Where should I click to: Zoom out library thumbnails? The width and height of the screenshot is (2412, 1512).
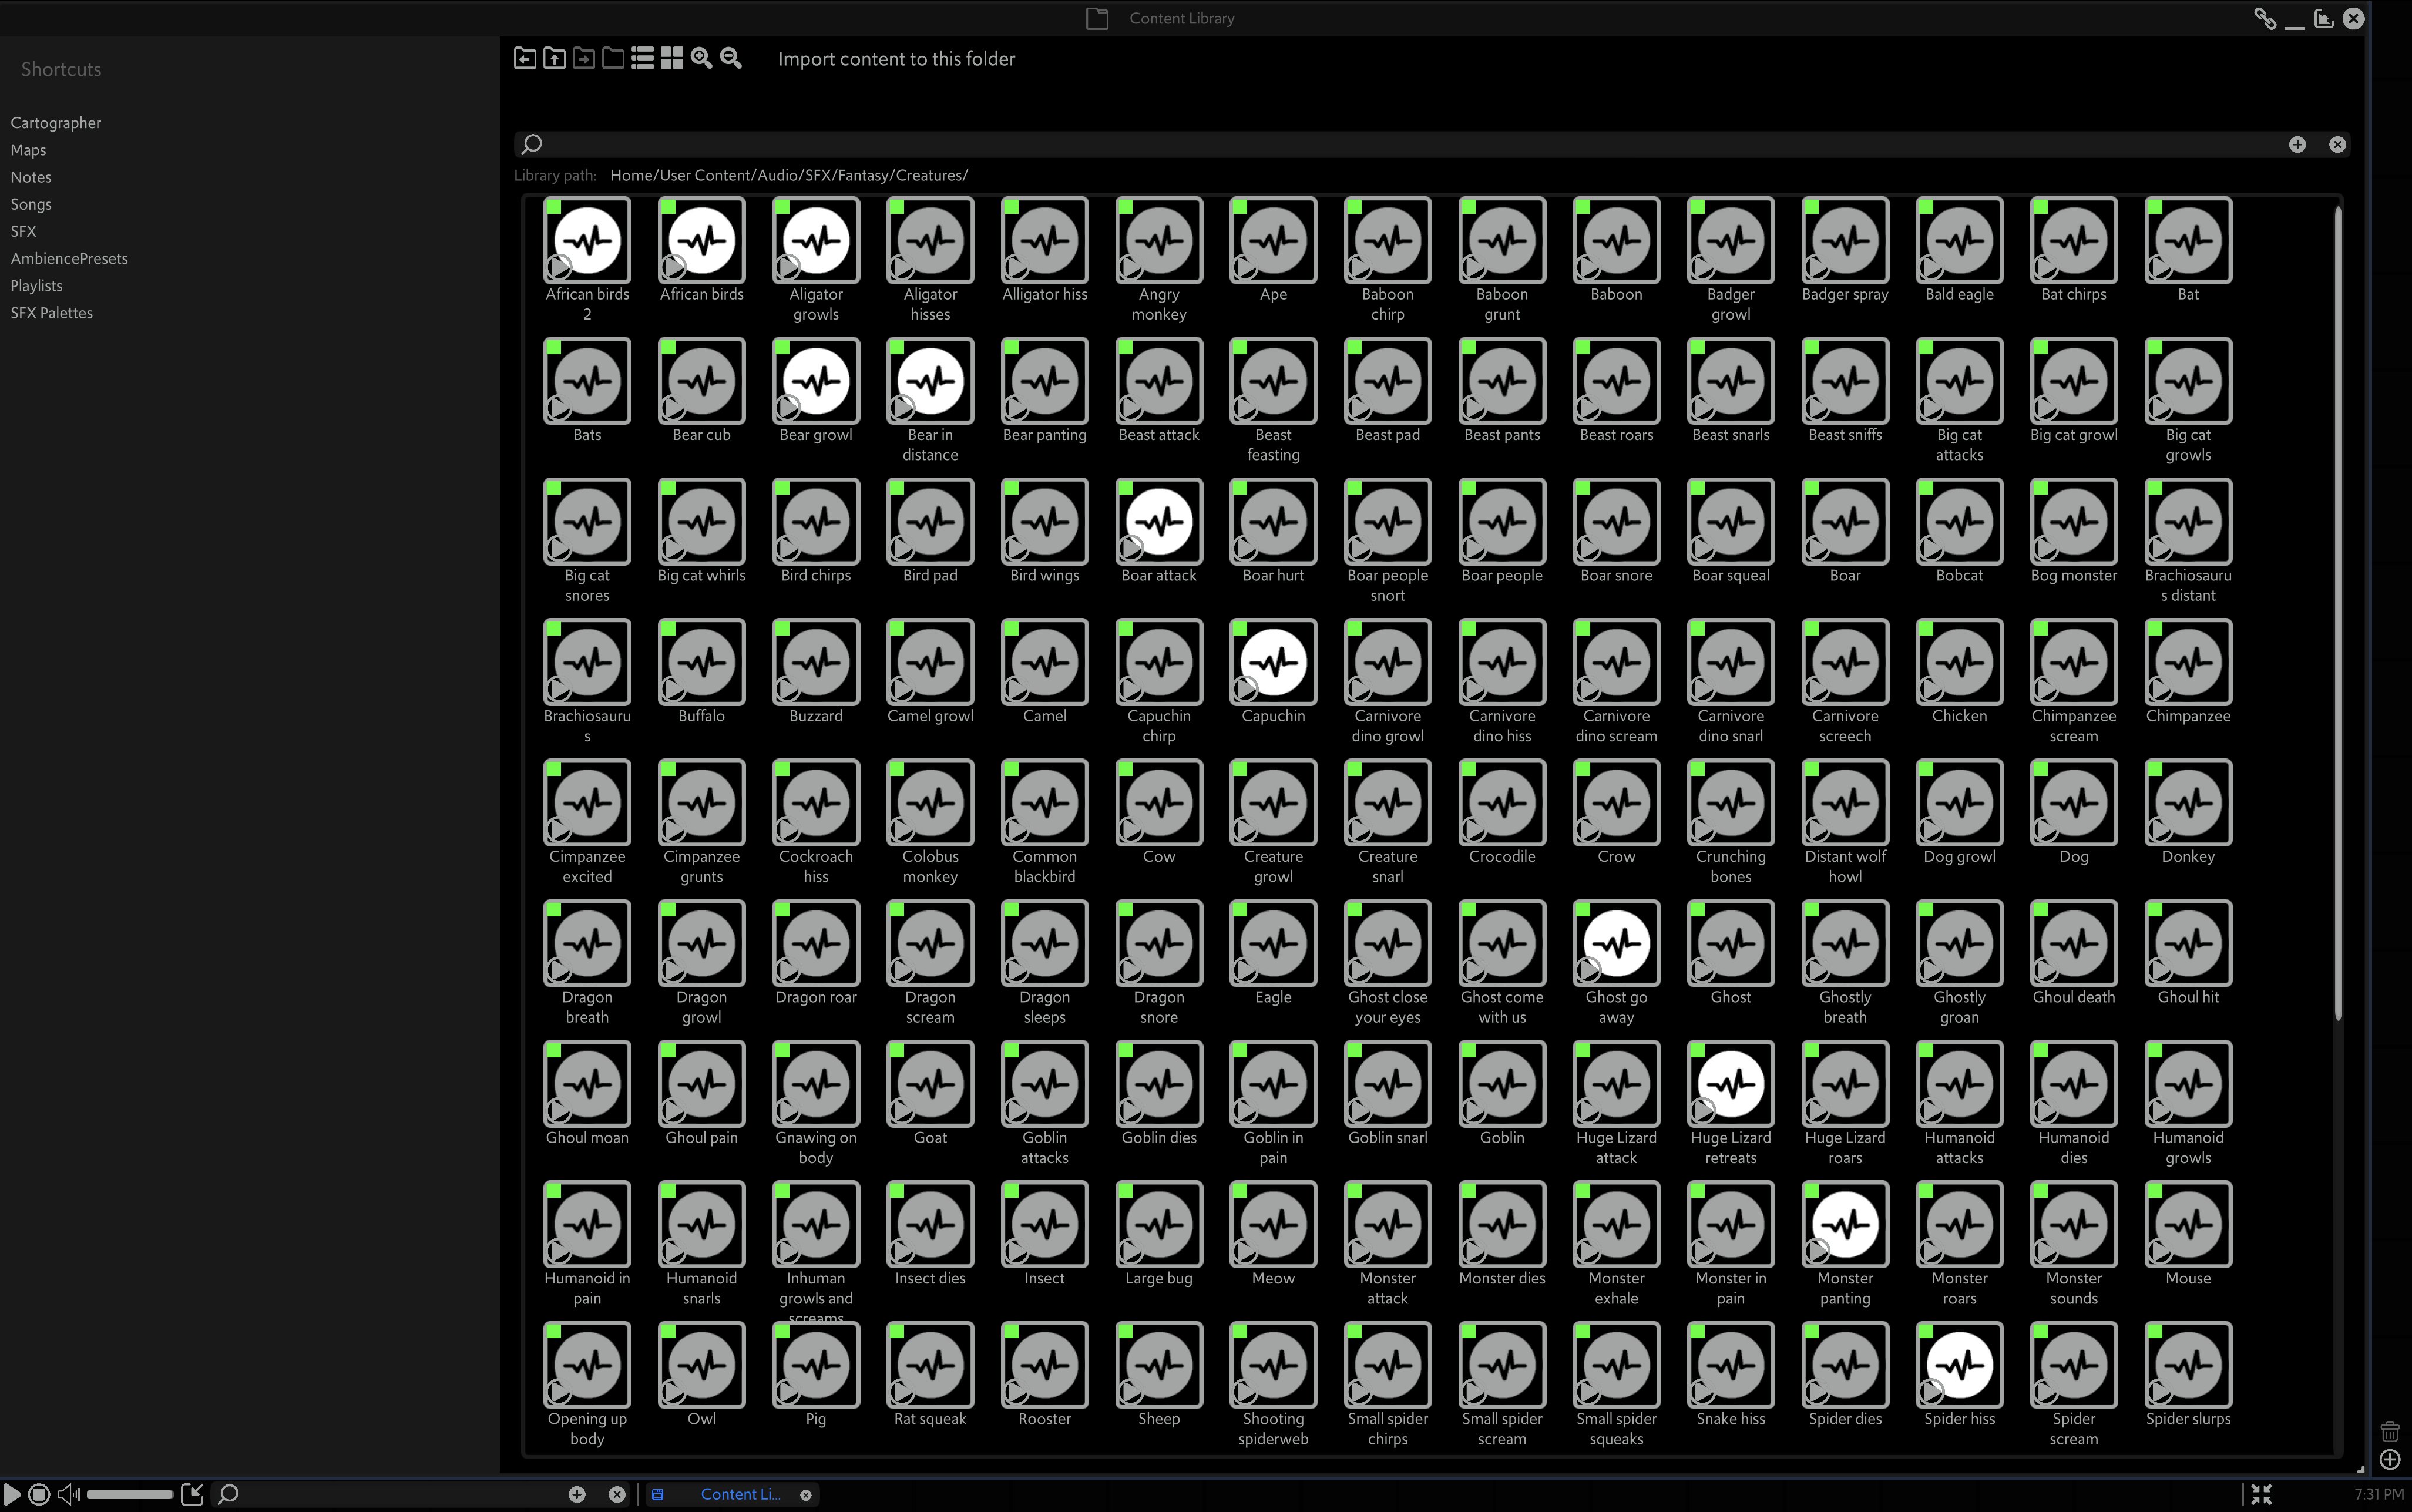[x=731, y=59]
